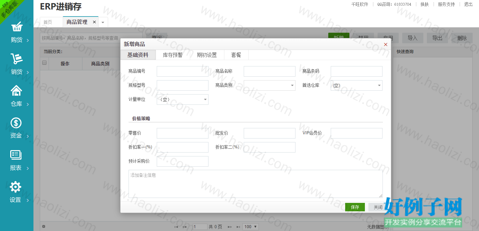Open the page-size dropdown showing 100
Screen dimensions: 479x231
251,227
